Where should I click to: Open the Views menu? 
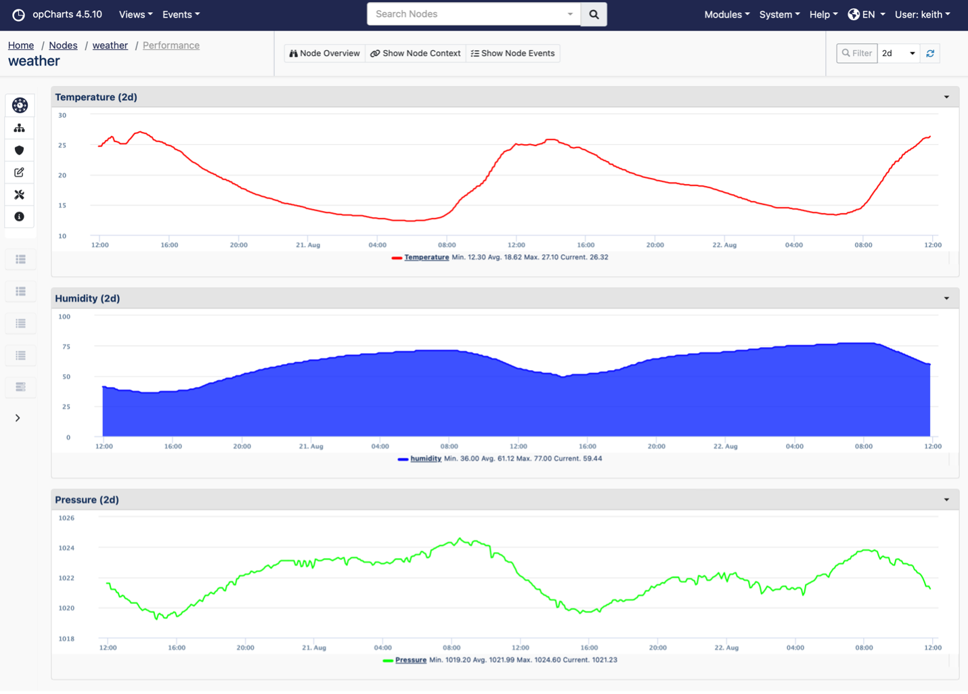[x=135, y=14]
